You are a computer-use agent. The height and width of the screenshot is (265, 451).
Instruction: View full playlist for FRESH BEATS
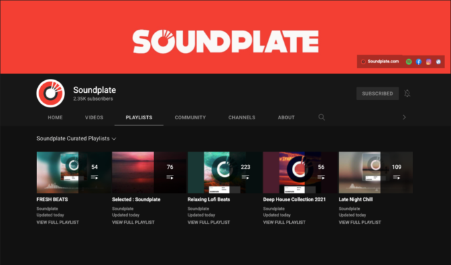[58, 223]
